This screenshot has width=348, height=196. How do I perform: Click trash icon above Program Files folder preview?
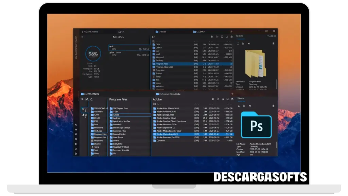tap(273, 44)
